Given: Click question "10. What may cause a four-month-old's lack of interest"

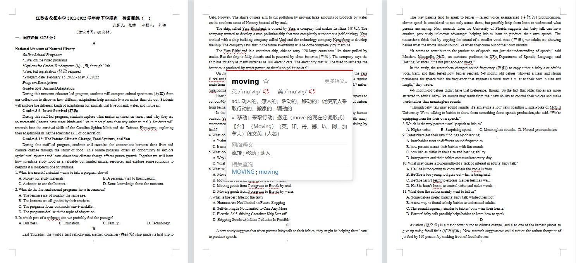Looking at the screenshot, I should point(460,163).
